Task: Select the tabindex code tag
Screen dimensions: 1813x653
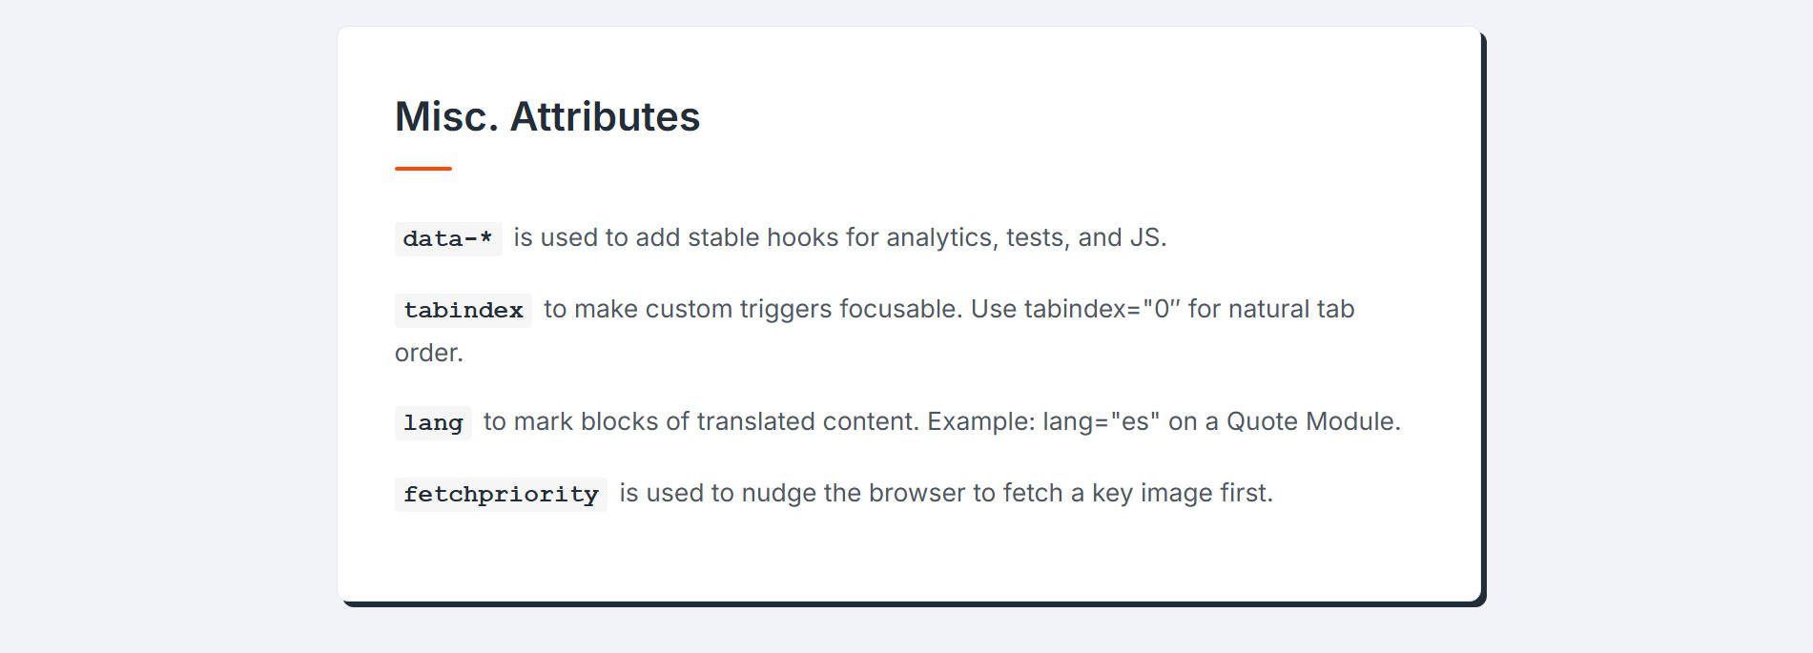Action: click(463, 310)
